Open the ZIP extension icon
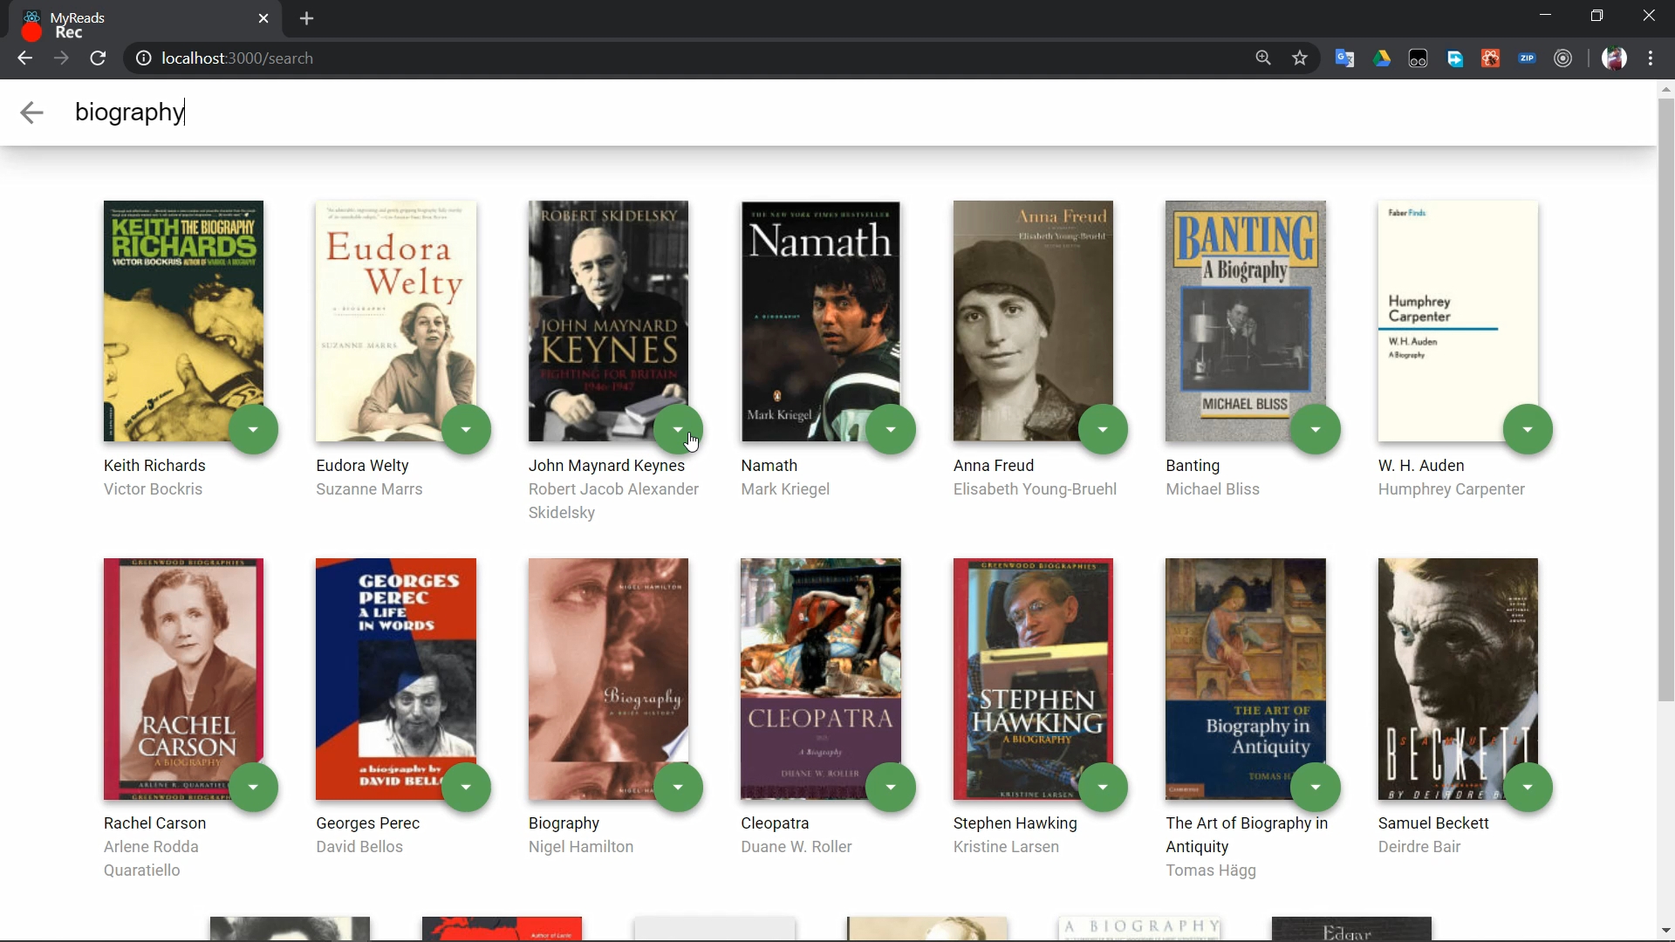 coord(1527,58)
